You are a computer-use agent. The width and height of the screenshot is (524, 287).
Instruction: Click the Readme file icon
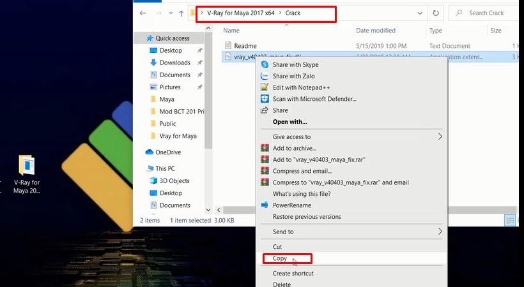coord(228,45)
